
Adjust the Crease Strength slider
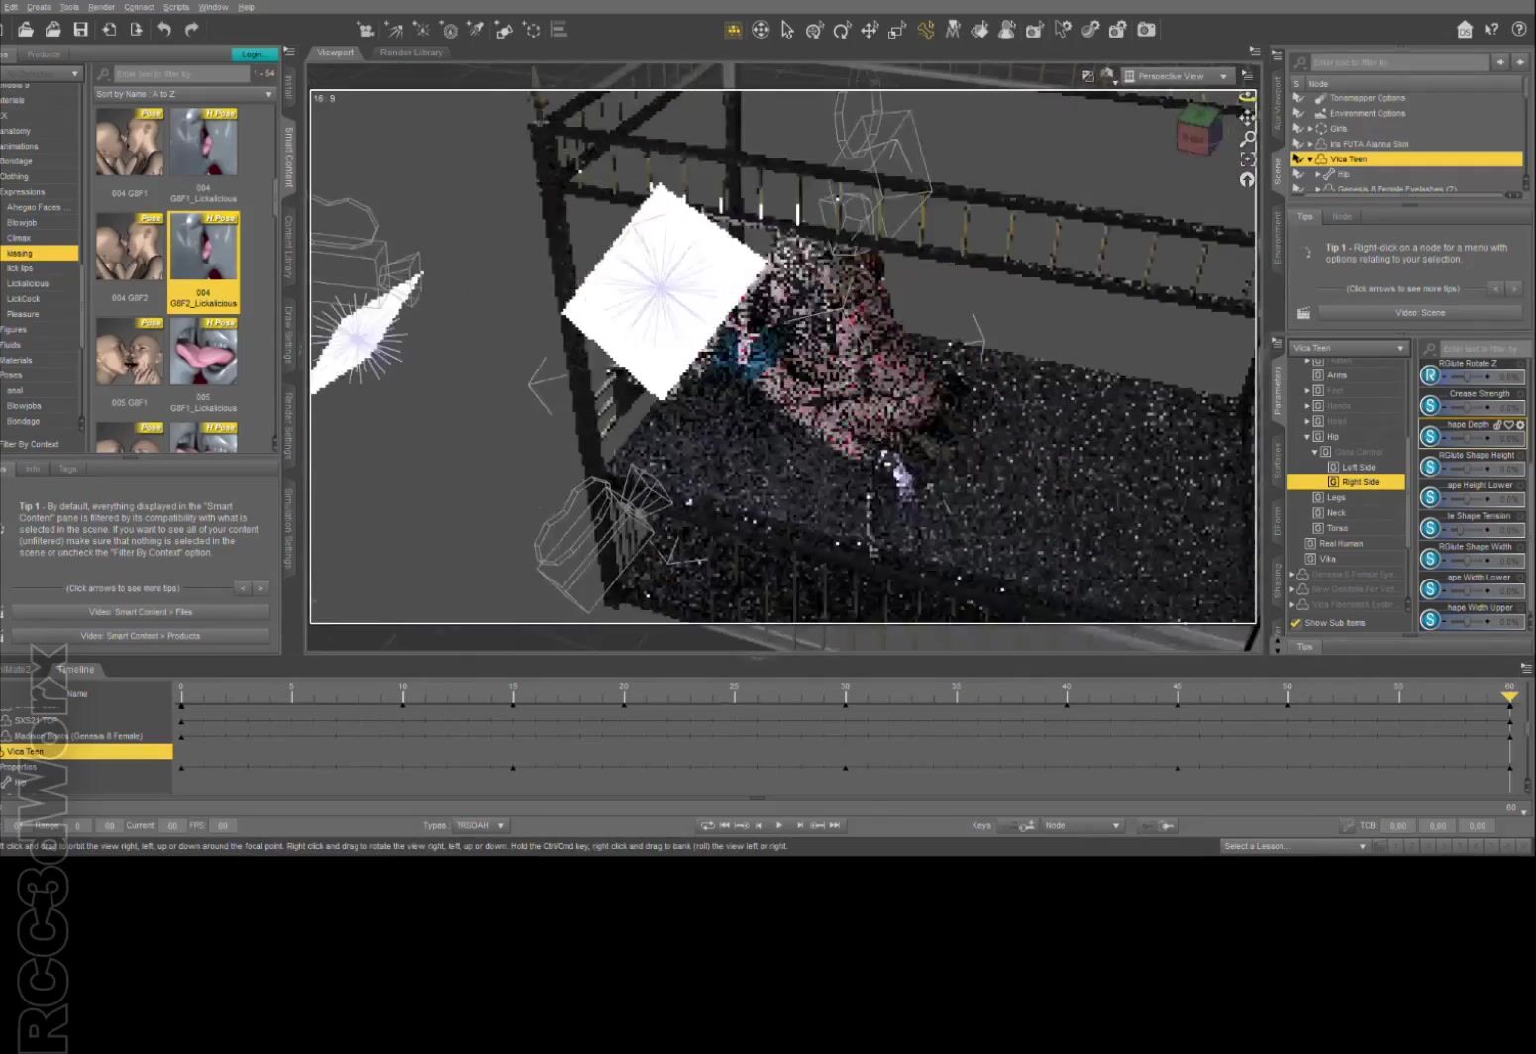pos(1467,407)
